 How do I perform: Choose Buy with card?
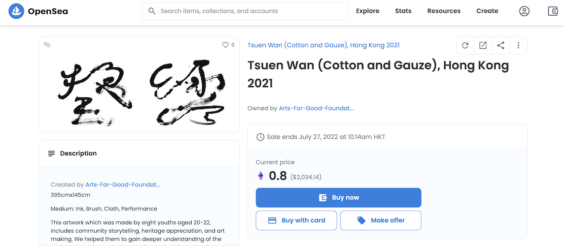(296, 220)
